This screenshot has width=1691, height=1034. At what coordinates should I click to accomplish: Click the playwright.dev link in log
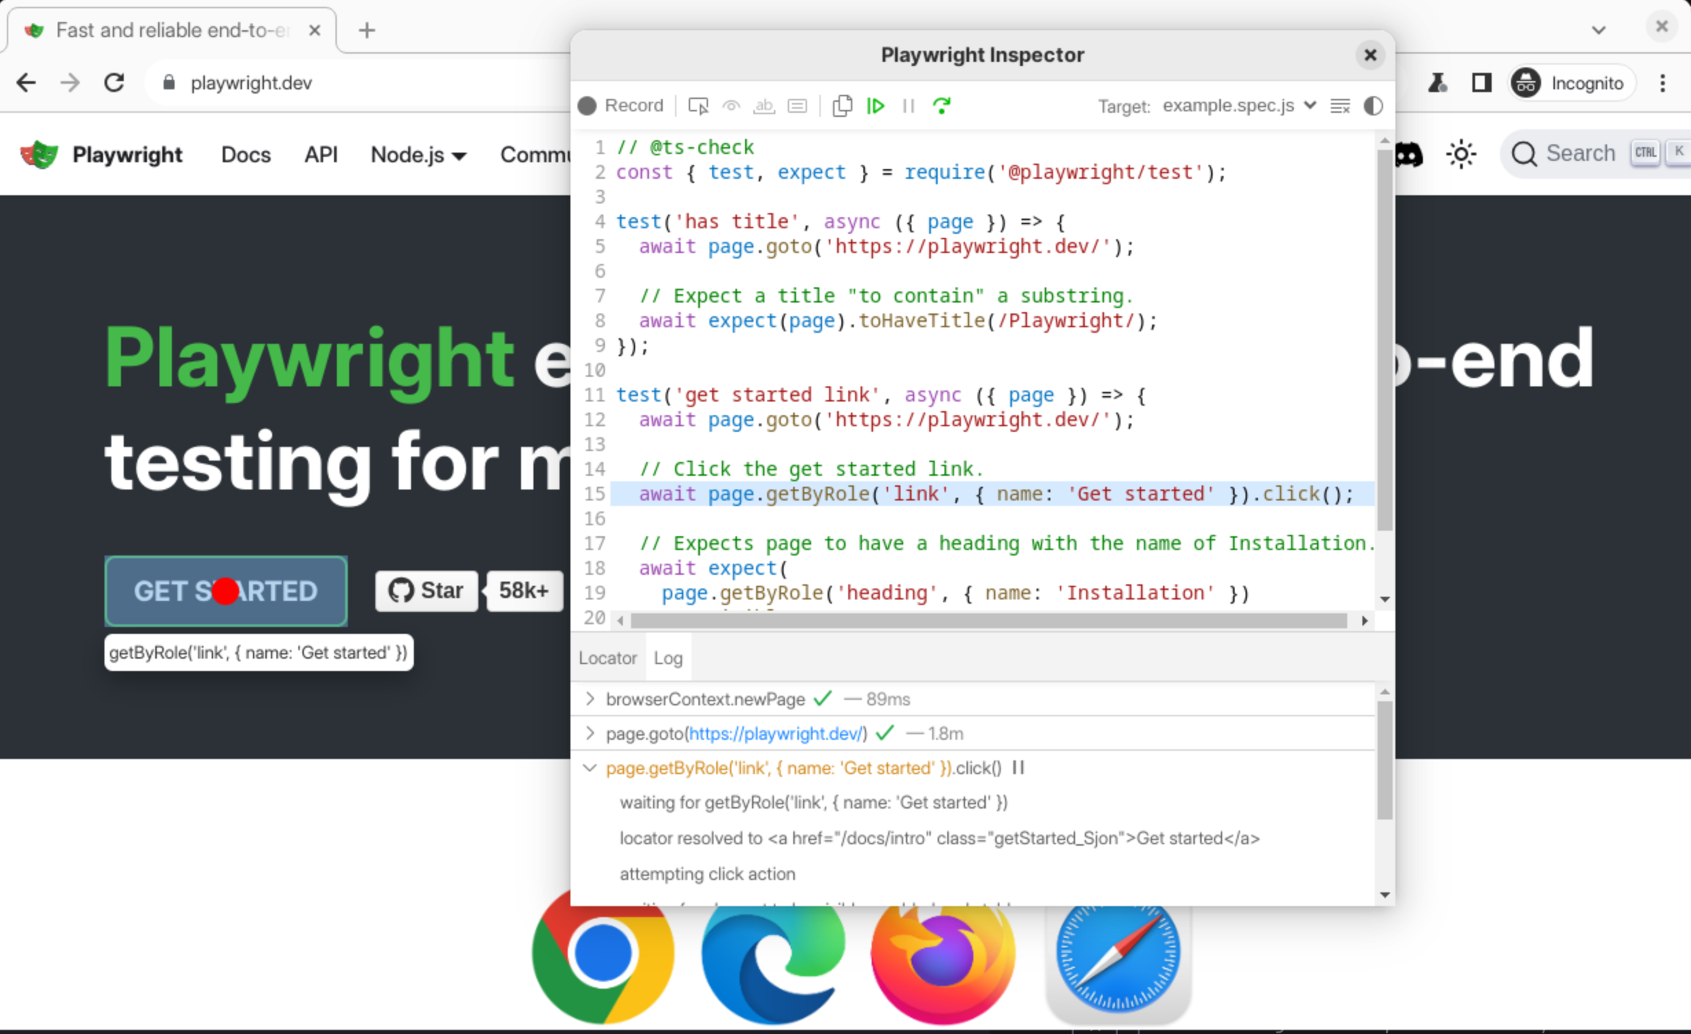(775, 734)
